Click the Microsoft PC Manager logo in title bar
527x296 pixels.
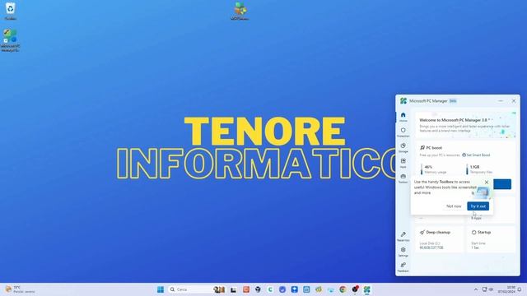coord(403,100)
